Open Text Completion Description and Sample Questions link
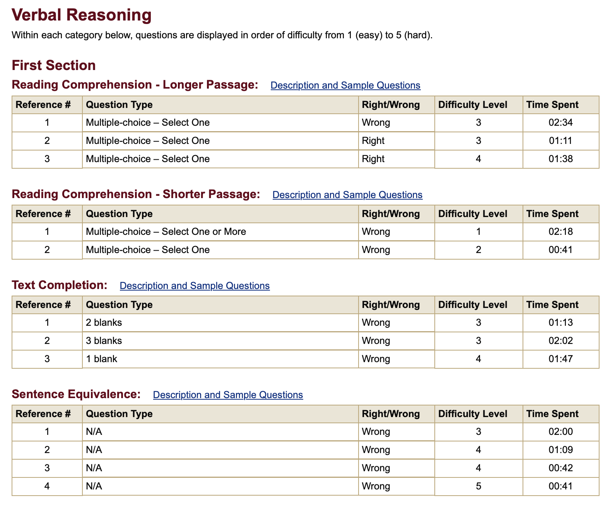This screenshot has height=508, width=615. [195, 286]
